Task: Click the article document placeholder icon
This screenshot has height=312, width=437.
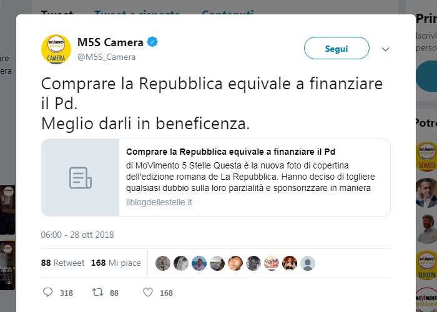Action: tap(81, 178)
